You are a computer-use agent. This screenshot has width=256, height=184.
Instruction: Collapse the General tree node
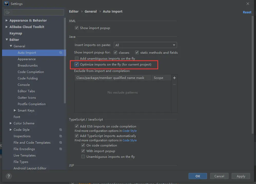pos(11,46)
